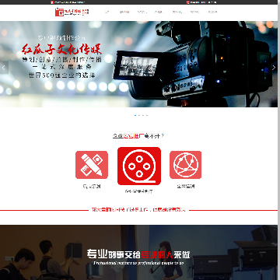The width and height of the screenshot is (280, 280).
Task: Open the red 红瓜子 site logo
Action: (x=72, y=12)
